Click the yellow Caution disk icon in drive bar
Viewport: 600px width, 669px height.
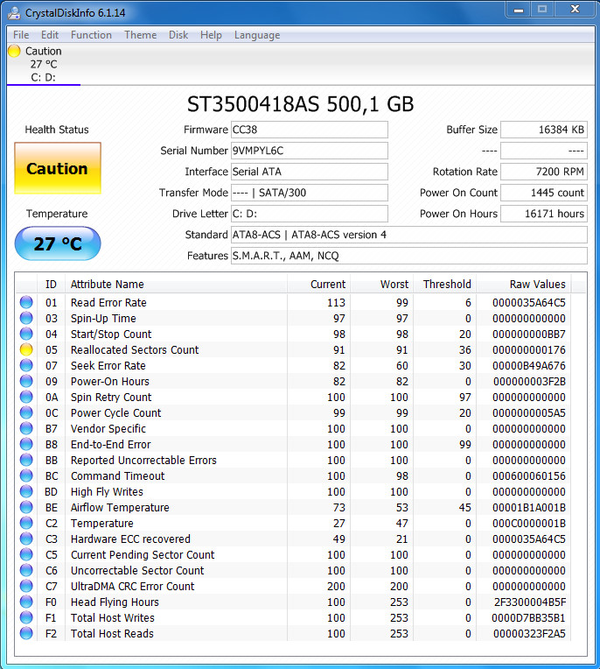tap(14, 52)
